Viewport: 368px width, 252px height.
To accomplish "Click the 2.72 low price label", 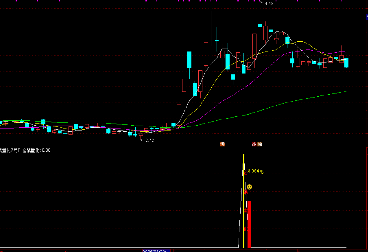I will pyautogui.click(x=149, y=140).
